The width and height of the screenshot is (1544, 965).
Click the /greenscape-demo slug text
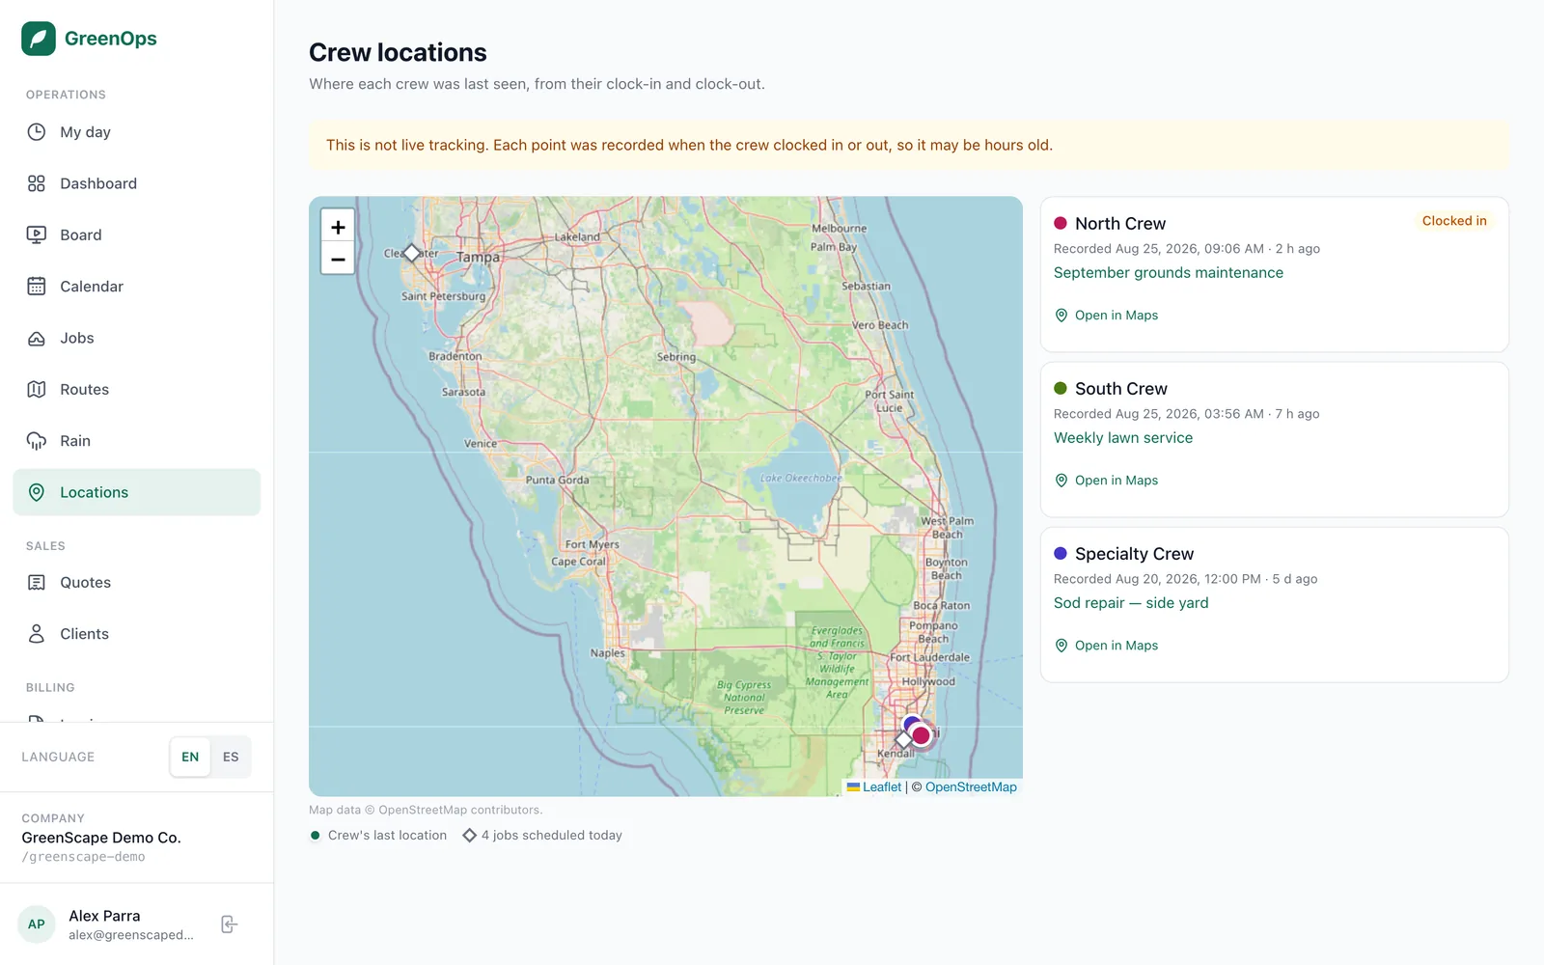coord(83,857)
